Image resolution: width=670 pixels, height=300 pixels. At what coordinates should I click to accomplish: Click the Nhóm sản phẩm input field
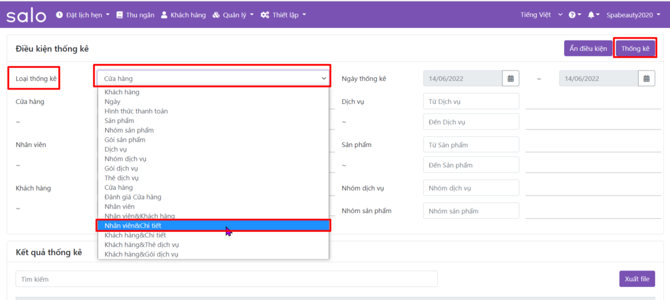pyautogui.click(x=471, y=211)
